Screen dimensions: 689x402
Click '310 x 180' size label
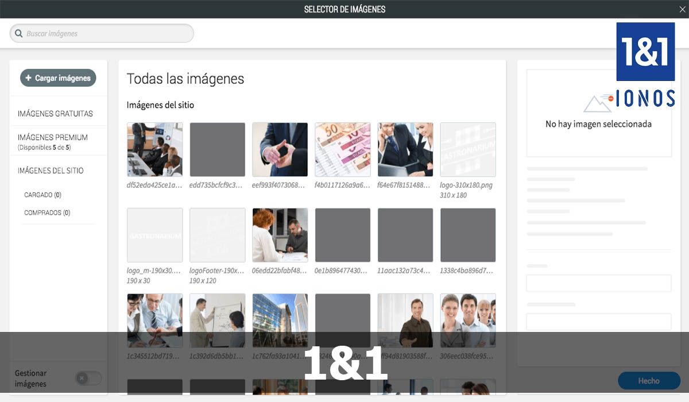coord(454,195)
